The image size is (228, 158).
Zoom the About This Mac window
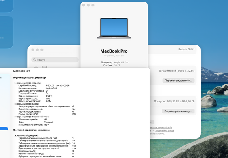click(x=93, y=5)
